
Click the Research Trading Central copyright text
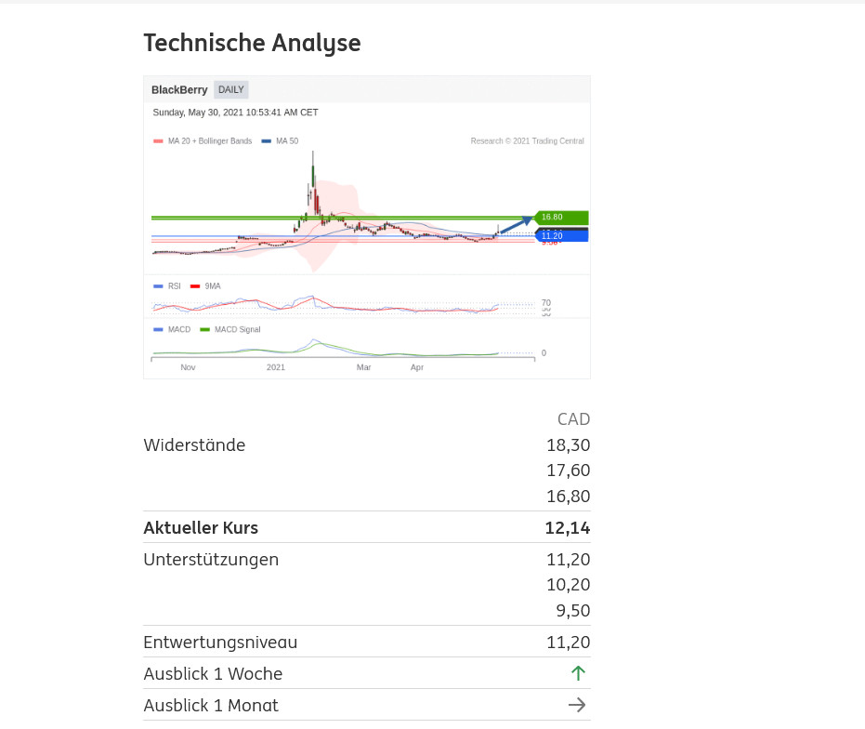[x=527, y=141]
